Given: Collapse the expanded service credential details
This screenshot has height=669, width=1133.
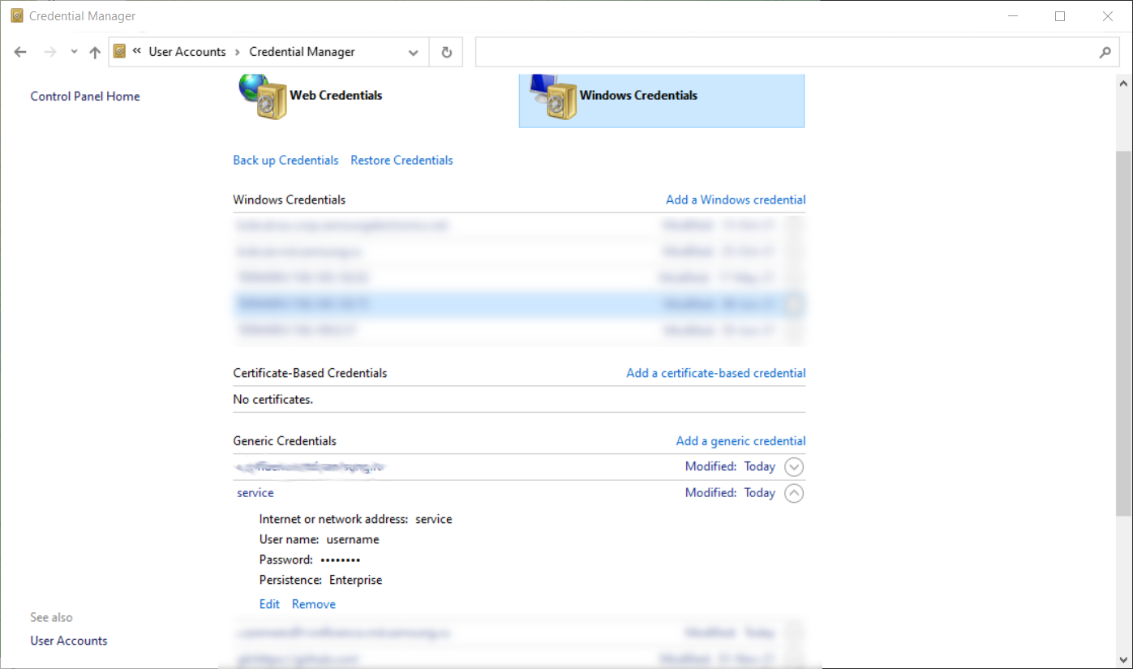Looking at the screenshot, I should 793,492.
